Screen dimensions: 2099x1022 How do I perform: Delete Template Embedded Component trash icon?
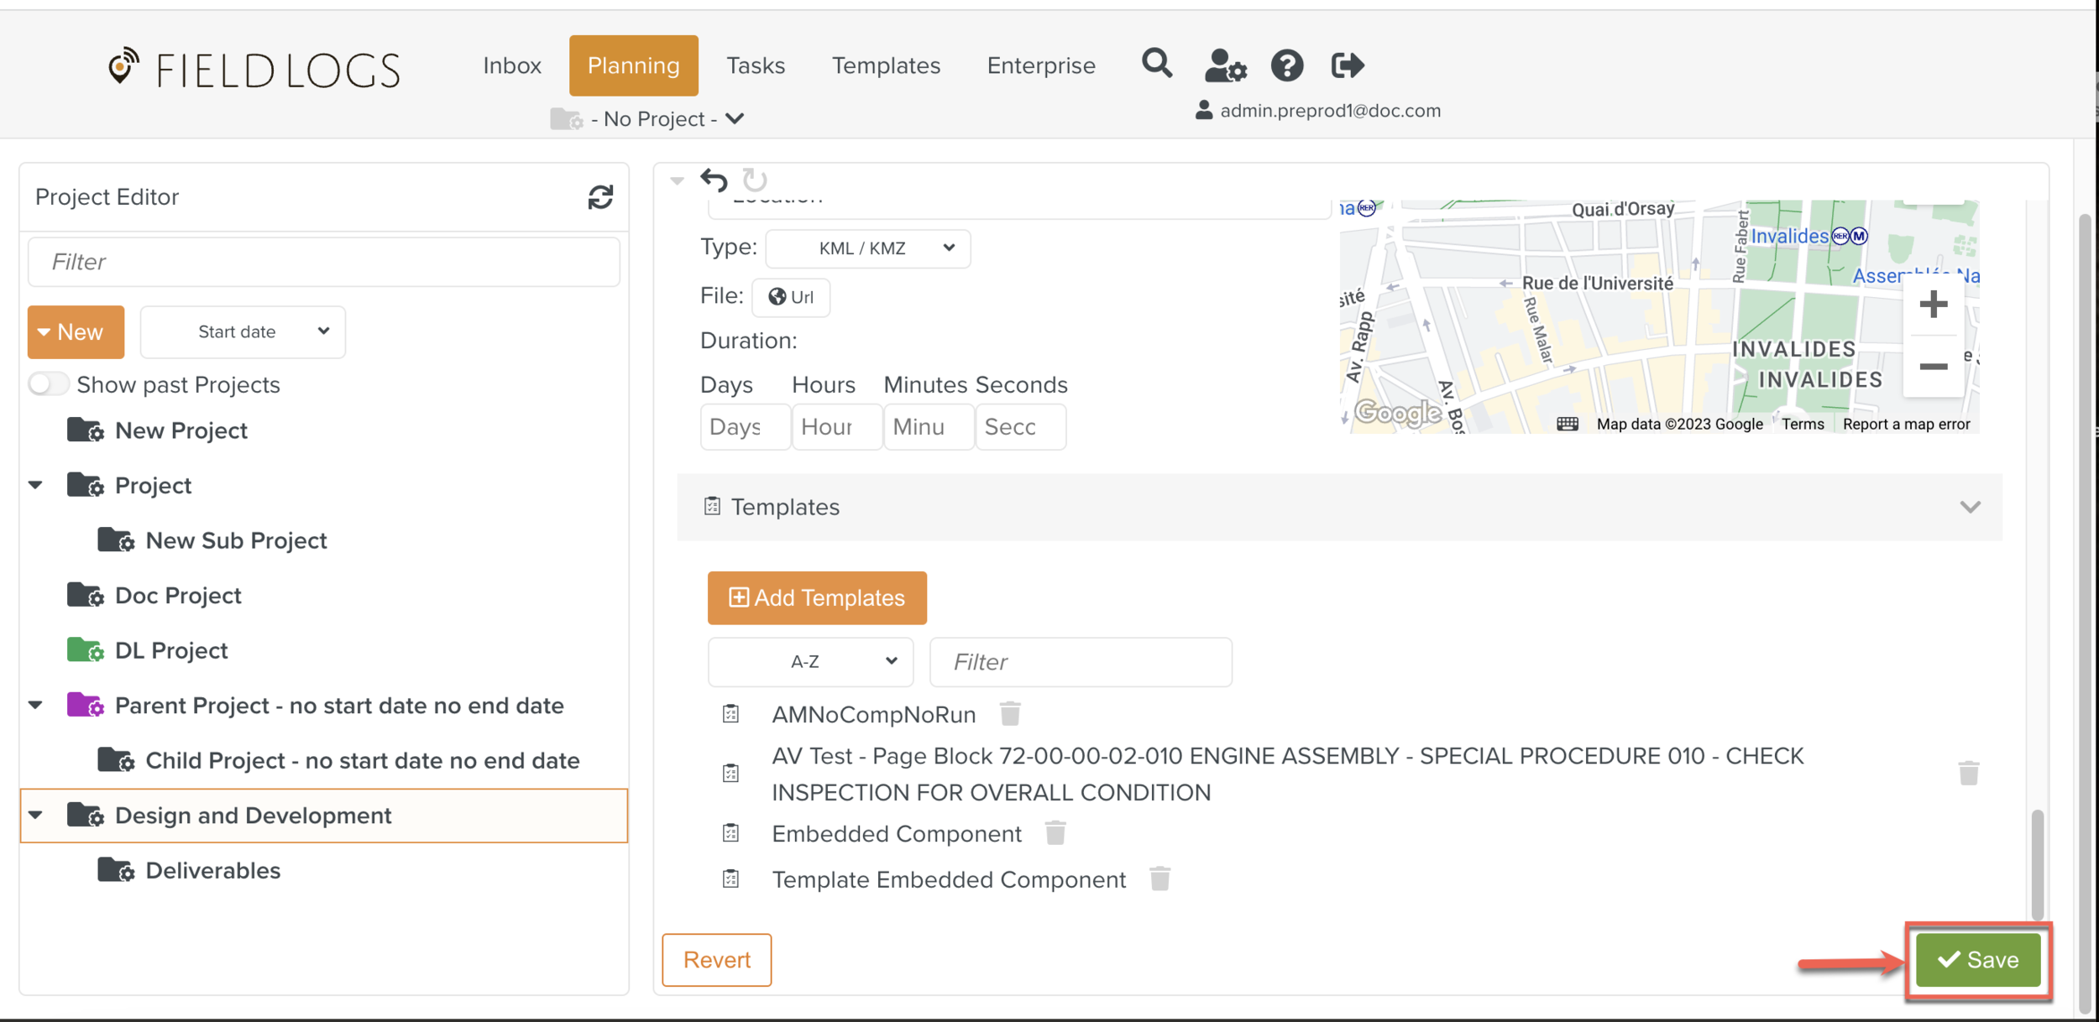click(1159, 879)
